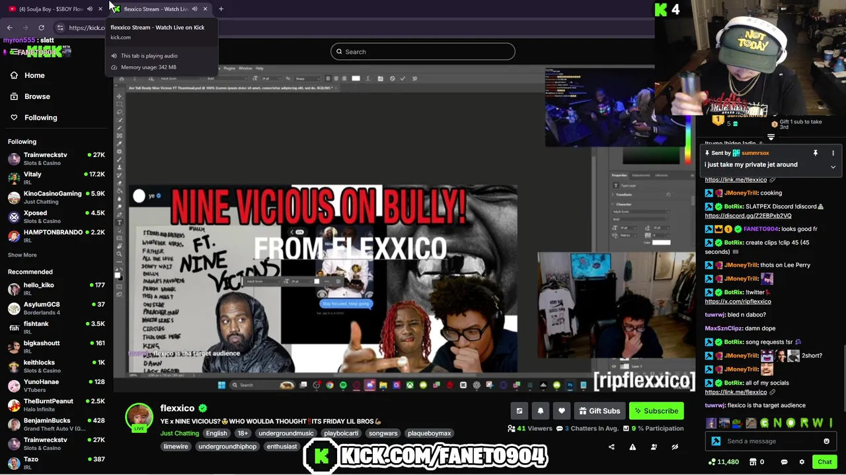Mute the Soulja Boy YouTube tab audio
This screenshot has height=475, width=846.
[90, 9]
